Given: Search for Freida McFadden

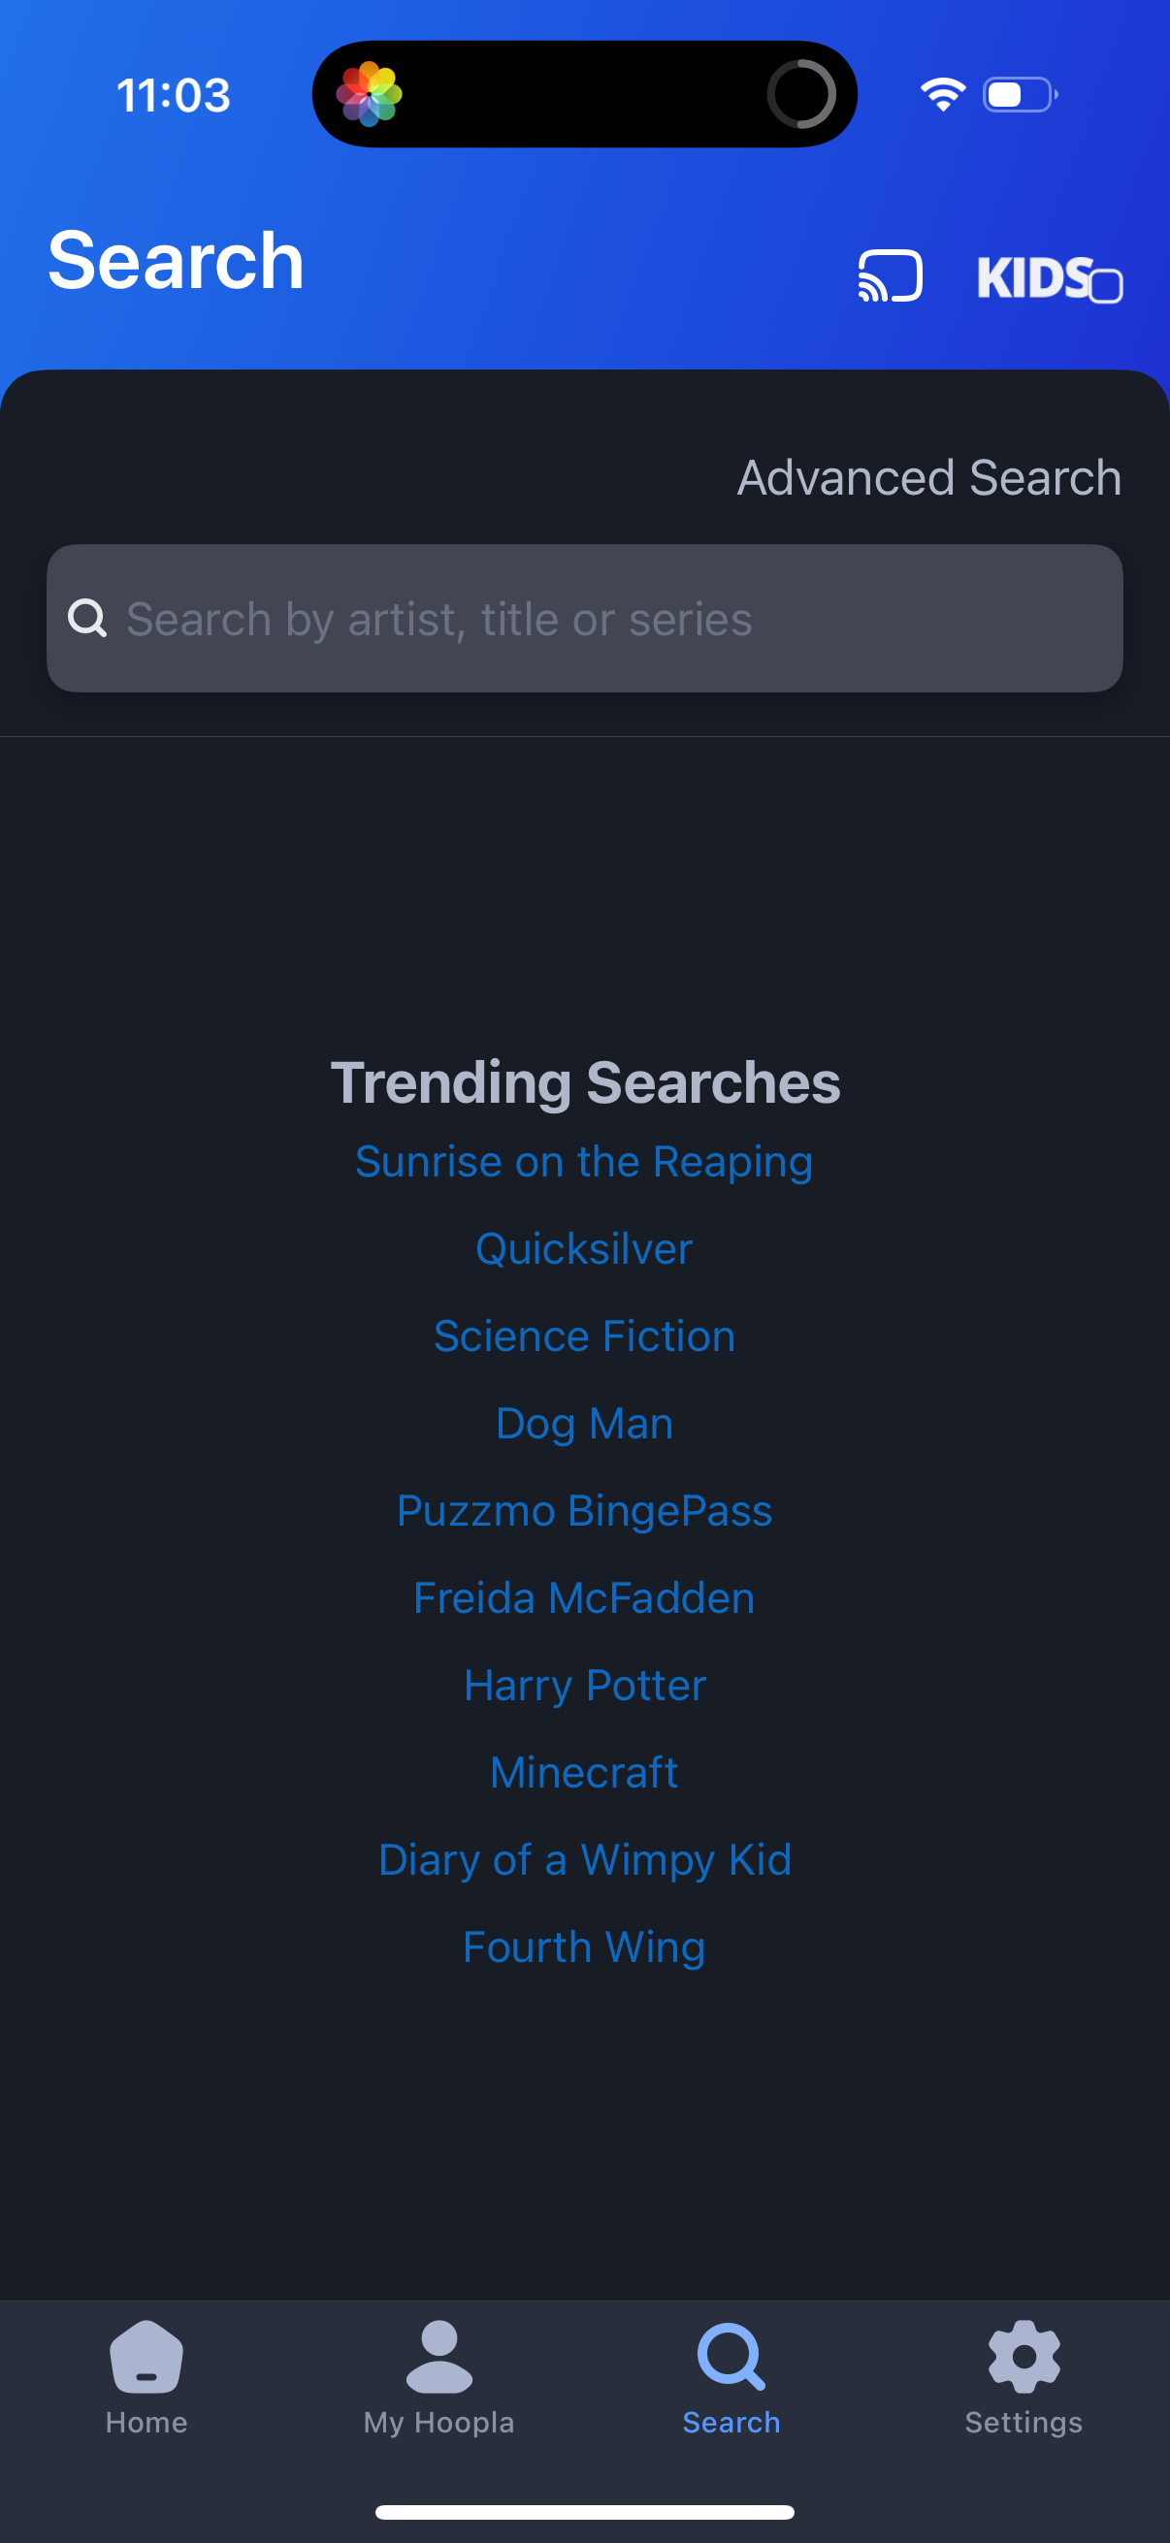Looking at the screenshot, I should (x=584, y=1598).
